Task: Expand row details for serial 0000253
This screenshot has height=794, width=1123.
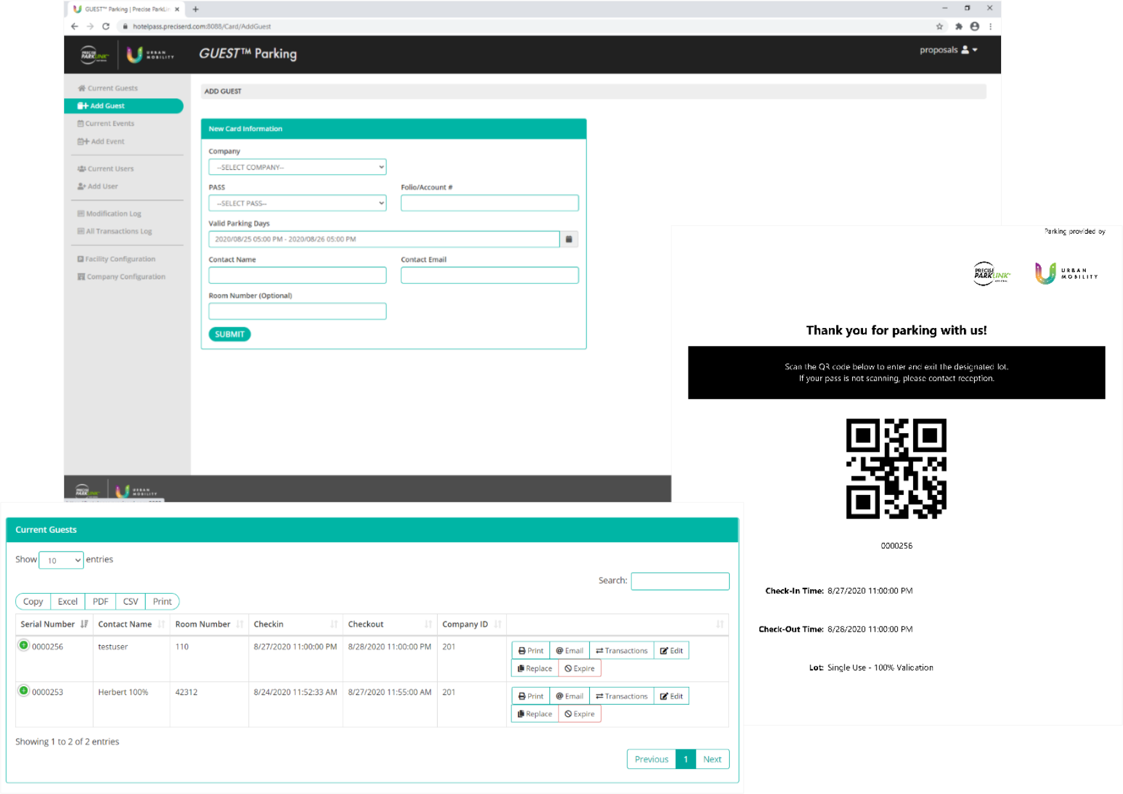Action: coord(24,691)
